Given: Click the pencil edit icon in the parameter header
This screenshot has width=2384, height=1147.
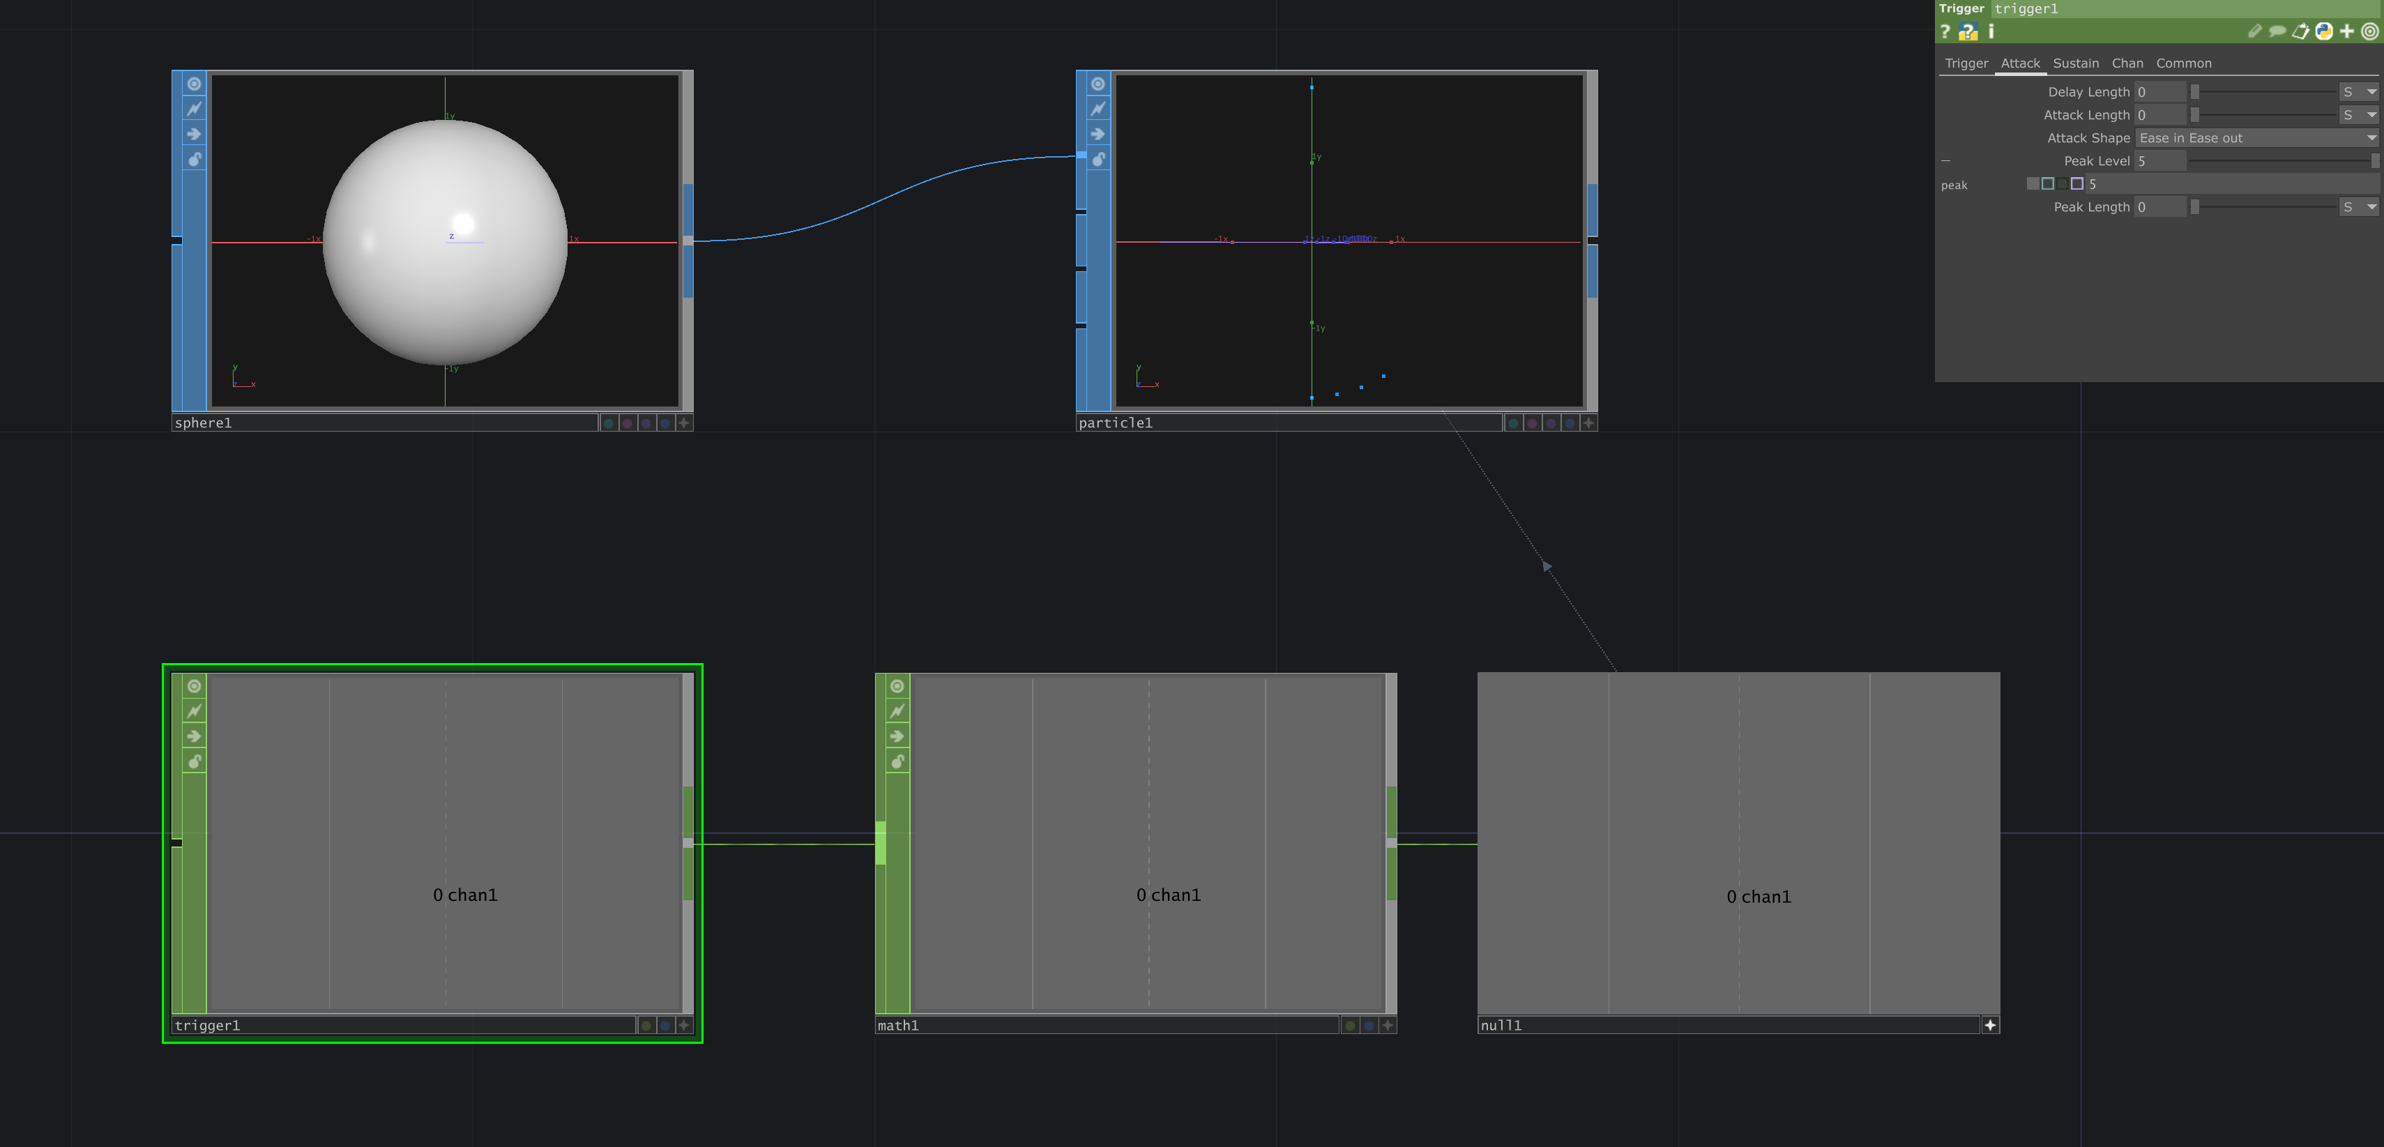Looking at the screenshot, I should [x=2256, y=32].
